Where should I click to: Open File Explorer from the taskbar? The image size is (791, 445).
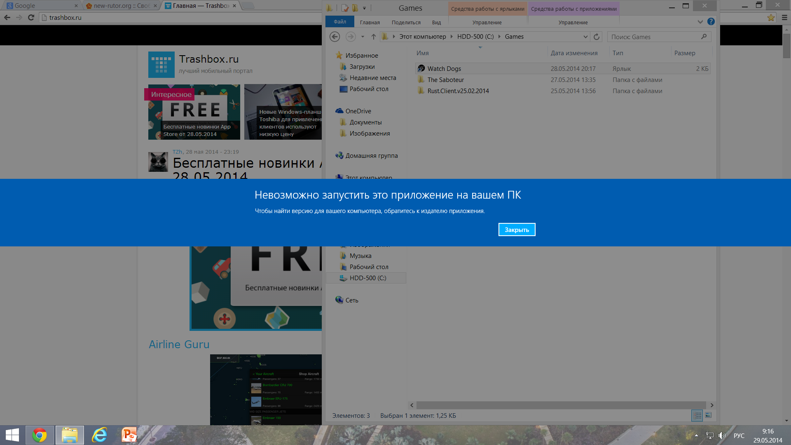(x=70, y=435)
